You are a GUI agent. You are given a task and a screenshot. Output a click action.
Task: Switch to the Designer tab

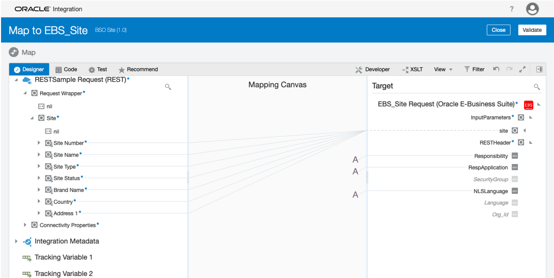29,69
